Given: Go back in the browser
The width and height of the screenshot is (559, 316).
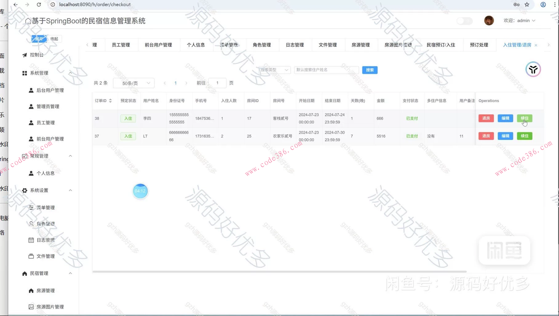Looking at the screenshot, I should [x=16, y=5].
